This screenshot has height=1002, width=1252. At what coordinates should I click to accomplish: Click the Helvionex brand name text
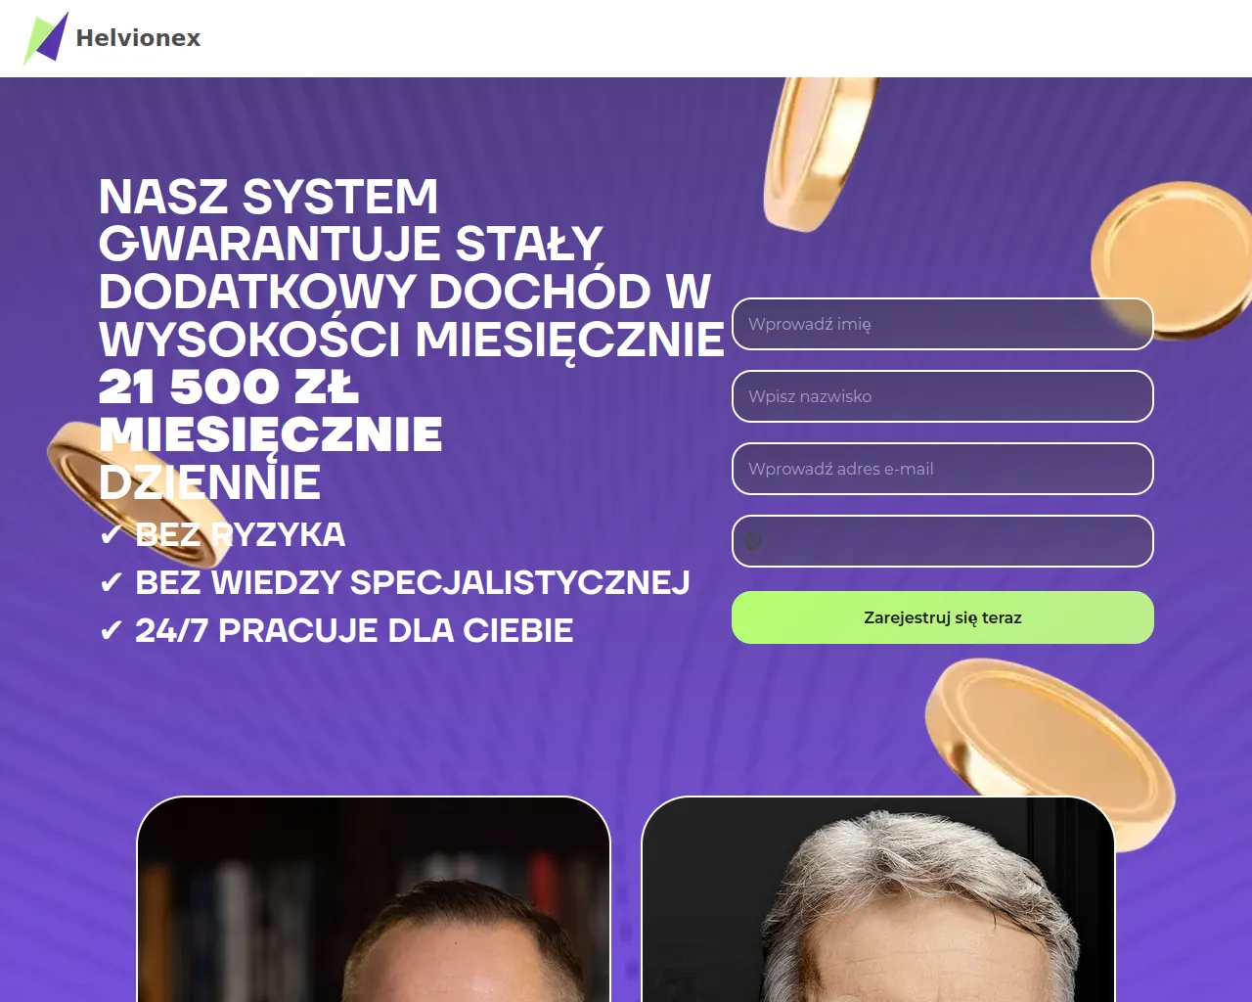tap(138, 38)
